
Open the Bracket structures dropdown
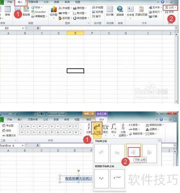(x=134, y=125)
